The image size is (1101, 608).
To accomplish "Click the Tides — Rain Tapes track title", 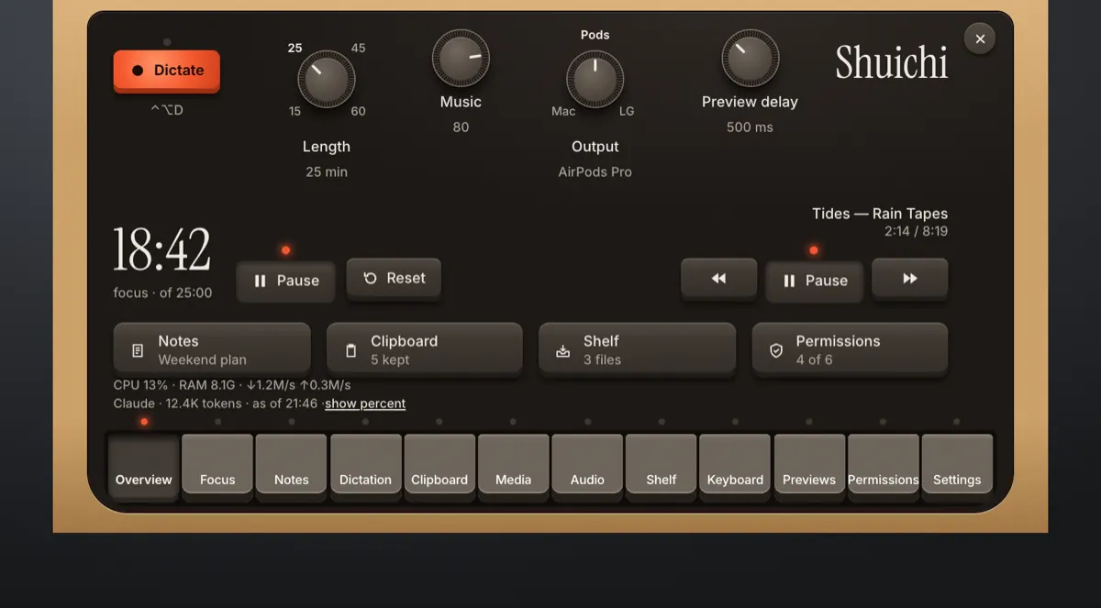I will (x=880, y=214).
